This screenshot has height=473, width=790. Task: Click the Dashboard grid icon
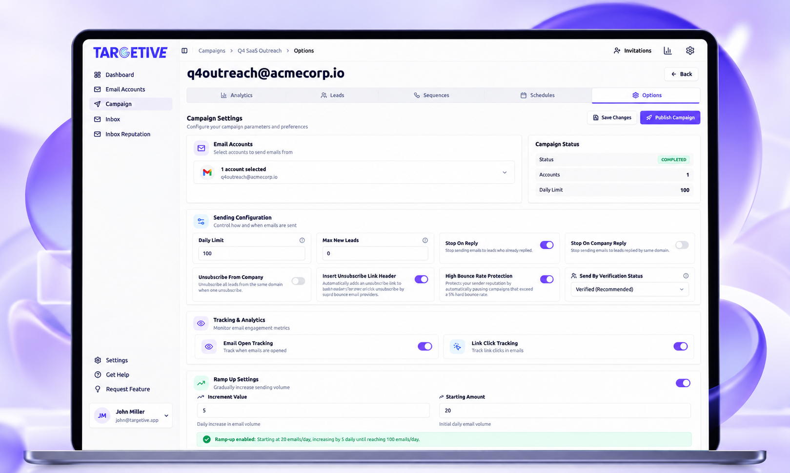pos(98,75)
